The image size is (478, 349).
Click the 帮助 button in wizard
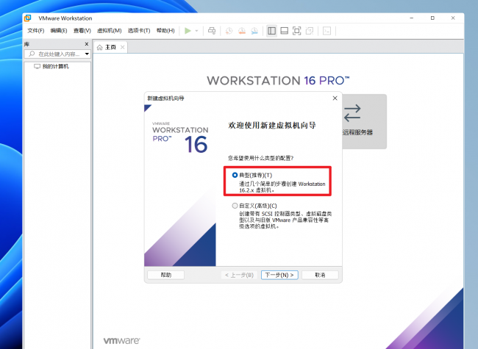pos(166,275)
